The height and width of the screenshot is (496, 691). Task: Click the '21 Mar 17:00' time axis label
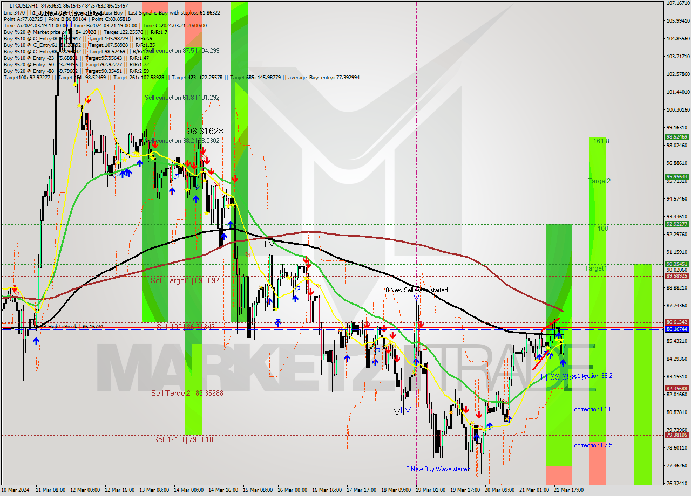pos(568,490)
